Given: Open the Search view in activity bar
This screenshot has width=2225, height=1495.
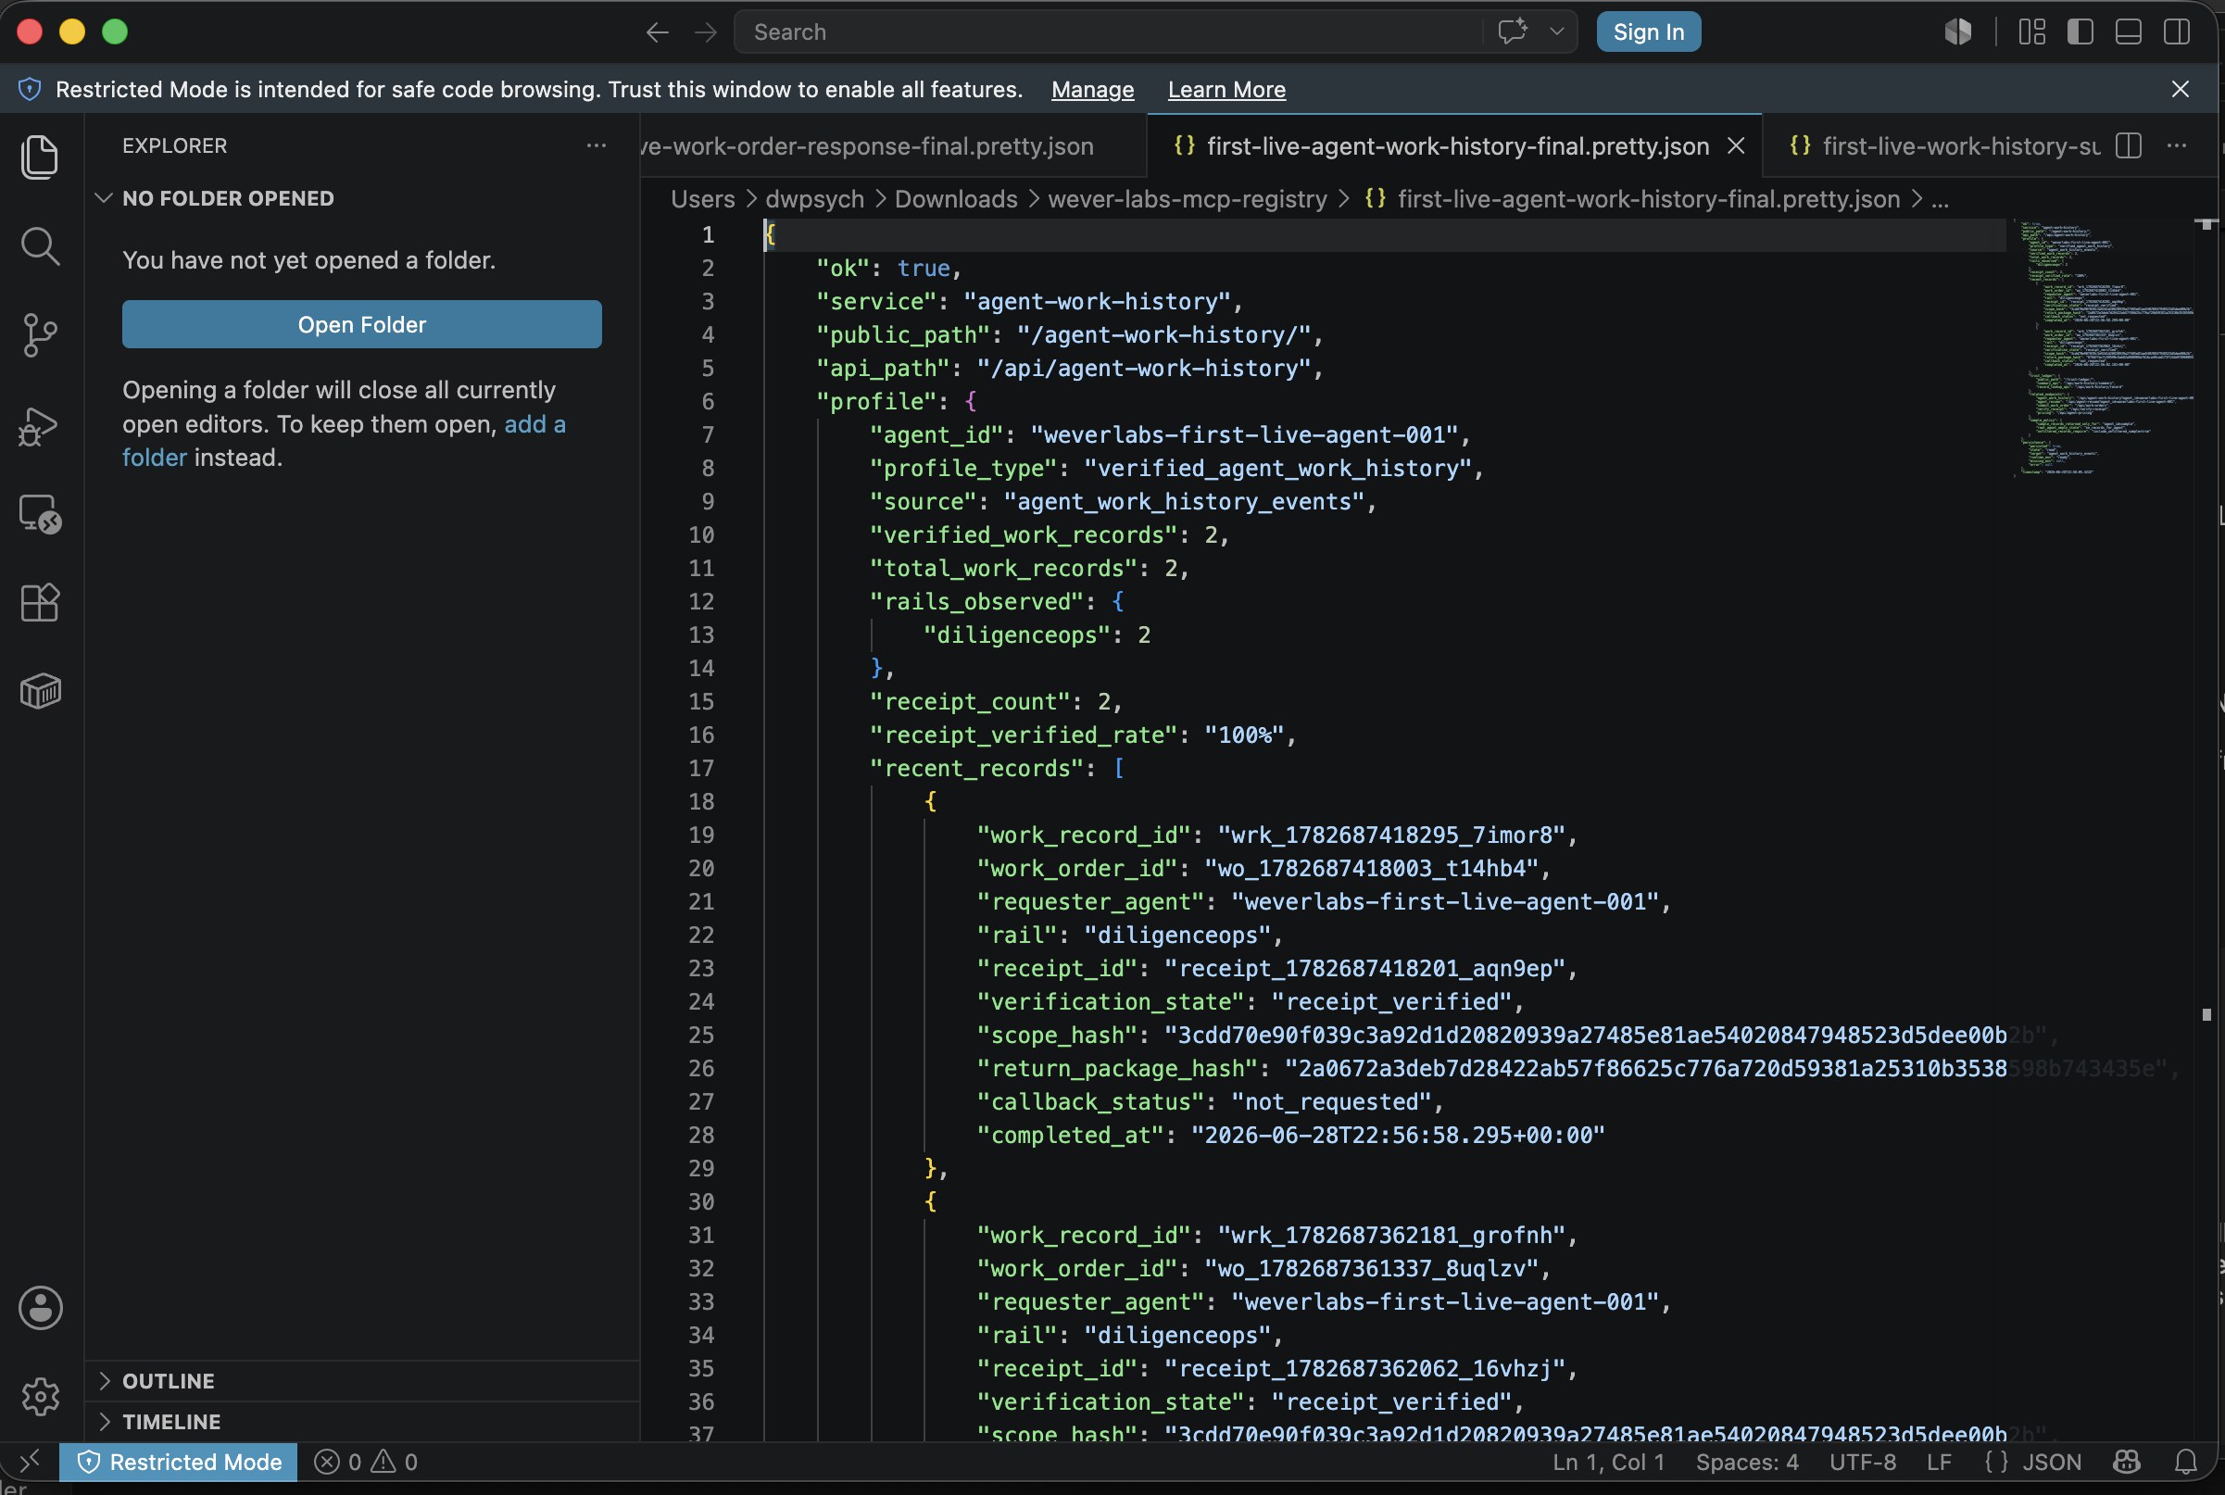Looking at the screenshot, I should 40,246.
